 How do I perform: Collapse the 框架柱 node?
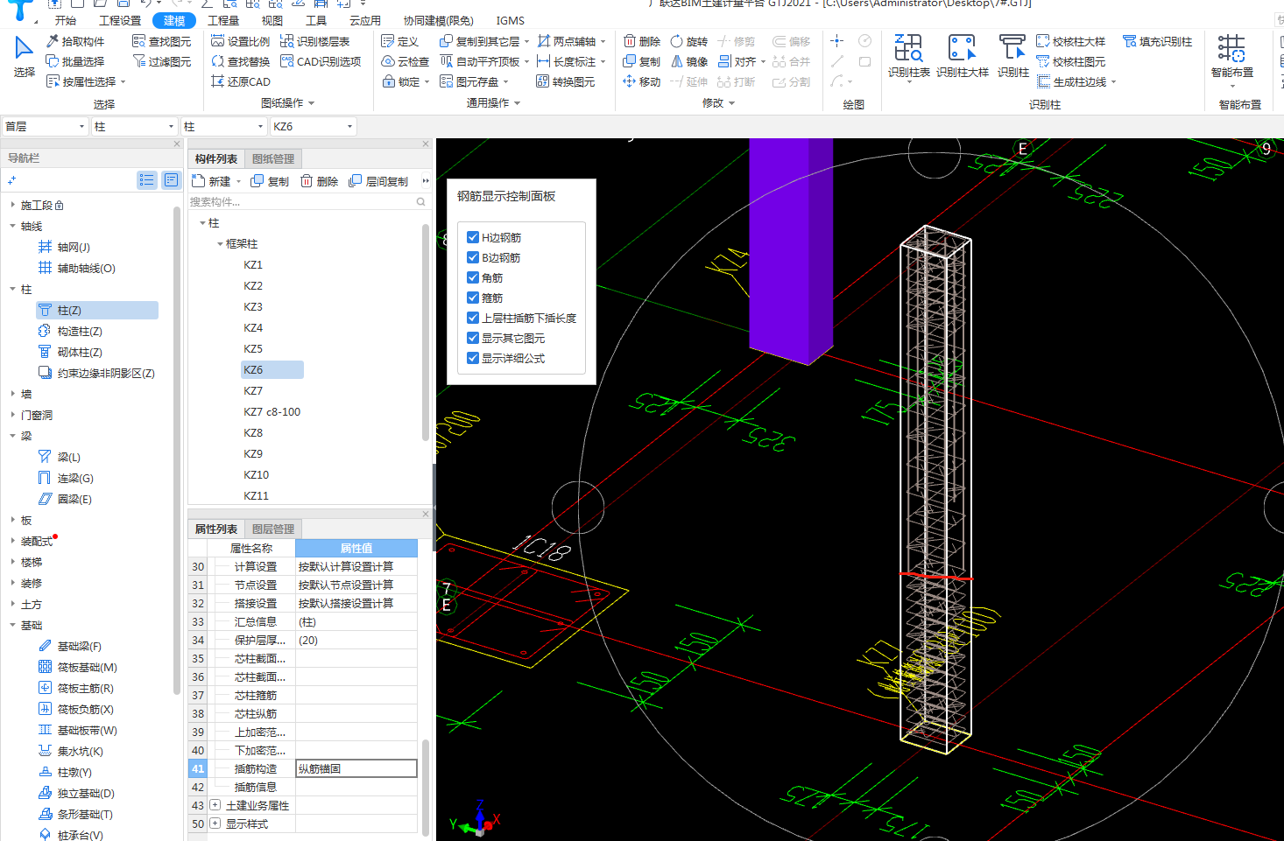(x=220, y=244)
